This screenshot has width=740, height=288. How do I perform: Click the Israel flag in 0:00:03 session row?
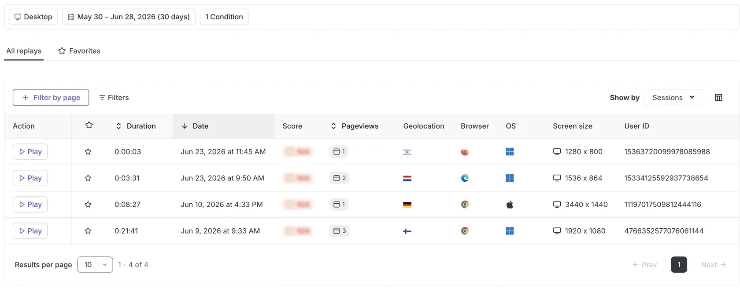click(x=407, y=152)
